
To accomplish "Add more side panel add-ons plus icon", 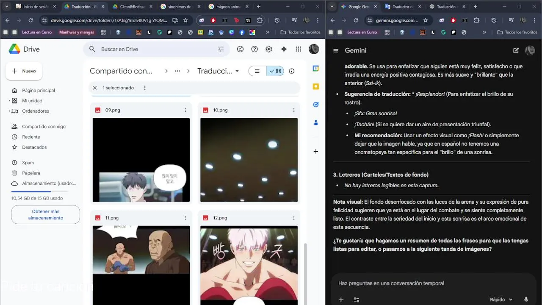I will pos(315,151).
